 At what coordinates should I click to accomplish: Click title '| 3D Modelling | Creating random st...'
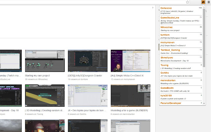[x=45, y=111]
